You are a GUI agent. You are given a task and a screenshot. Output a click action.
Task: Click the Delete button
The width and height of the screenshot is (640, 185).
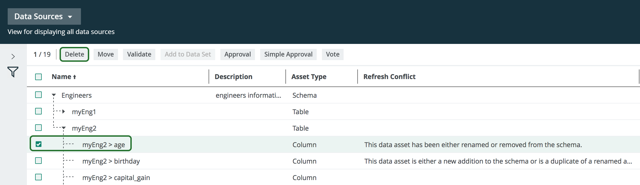[74, 54]
